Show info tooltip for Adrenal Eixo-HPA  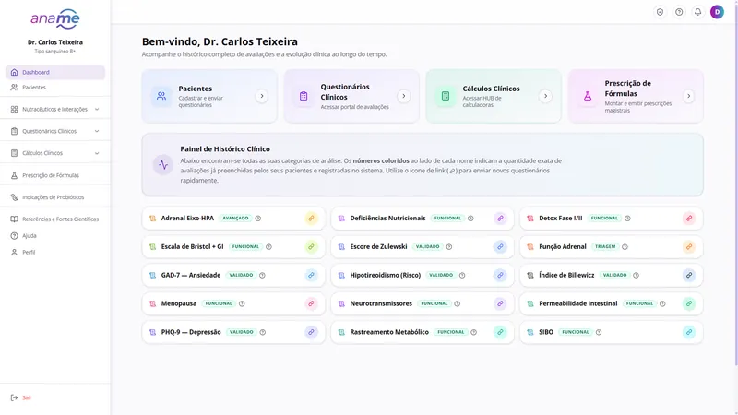click(258, 219)
